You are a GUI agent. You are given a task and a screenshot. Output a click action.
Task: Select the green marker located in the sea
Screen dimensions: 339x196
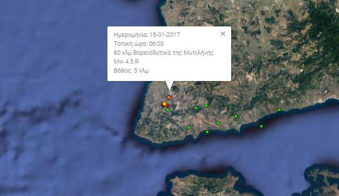pos(261,126)
